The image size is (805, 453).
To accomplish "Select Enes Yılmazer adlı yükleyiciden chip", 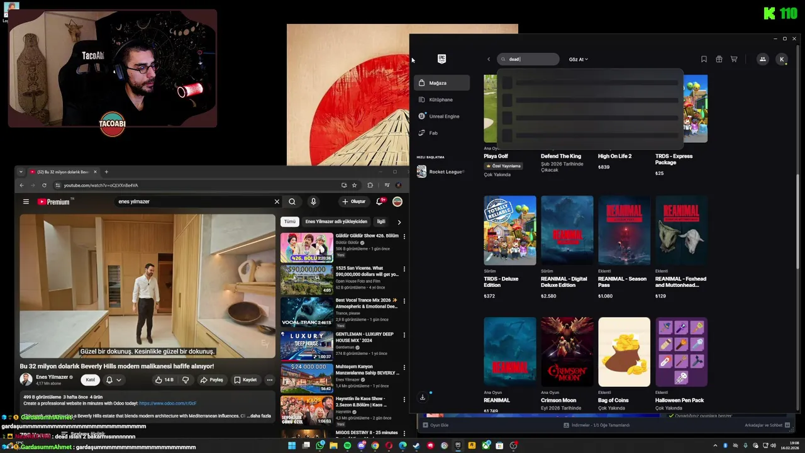I will [336, 221].
